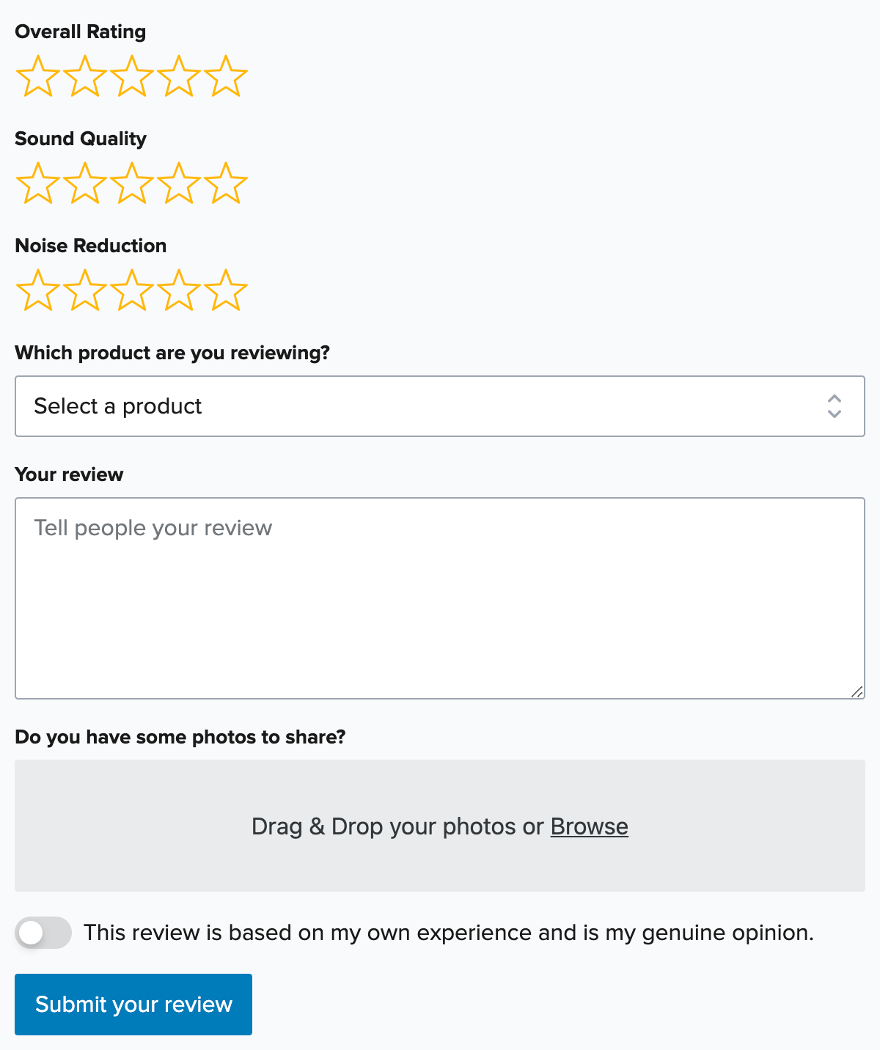
Task: Rate Overall two stars
Action: [x=85, y=76]
